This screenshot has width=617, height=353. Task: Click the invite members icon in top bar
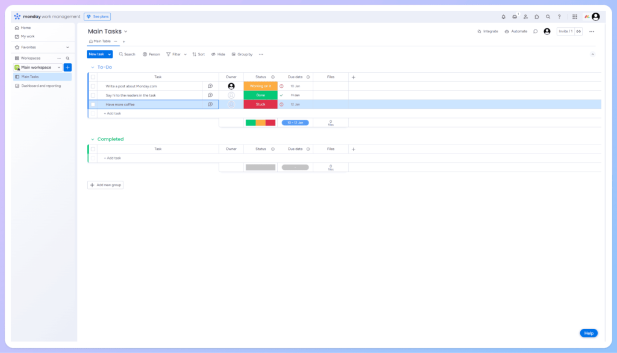coord(525,17)
